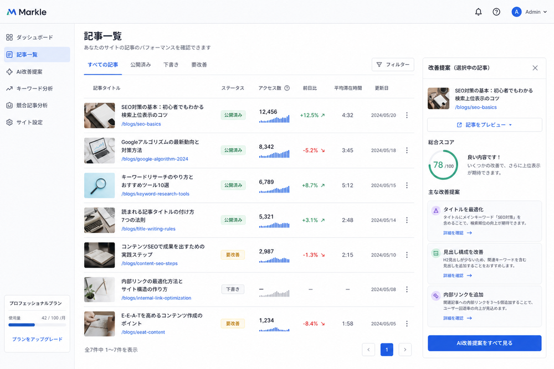554x369 pixels.
Task: Open more options for コンテンツSEO row
Action: tap(407, 254)
